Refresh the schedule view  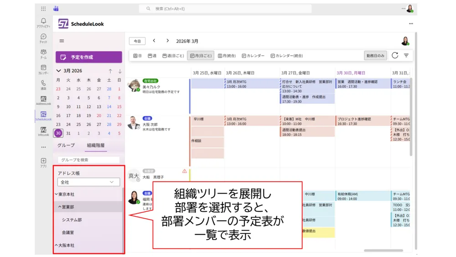click(x=394, y=55)
